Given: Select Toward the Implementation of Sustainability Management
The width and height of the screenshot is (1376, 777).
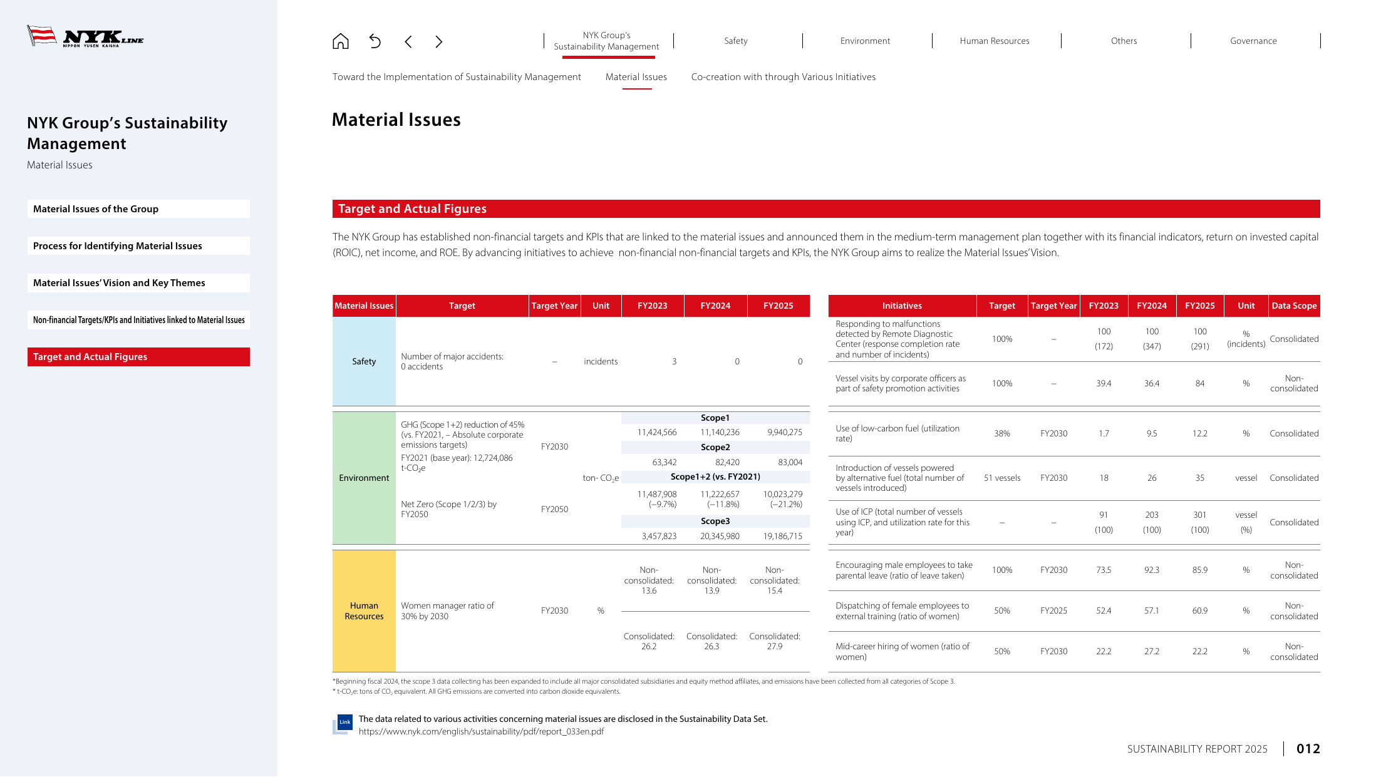Looking at the screenshot, I should (457, 77).
